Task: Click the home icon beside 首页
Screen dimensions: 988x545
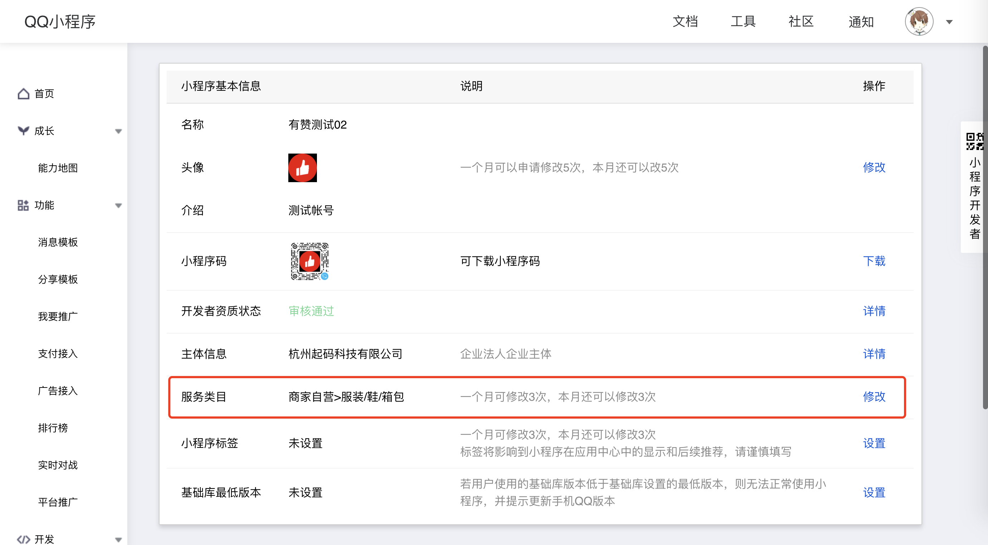Action: (x=23, y=94)
